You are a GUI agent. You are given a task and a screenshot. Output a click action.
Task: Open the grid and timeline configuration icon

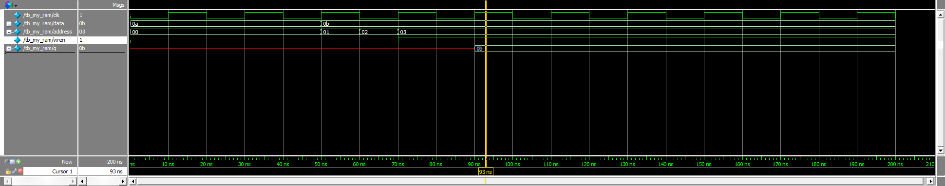12,162
